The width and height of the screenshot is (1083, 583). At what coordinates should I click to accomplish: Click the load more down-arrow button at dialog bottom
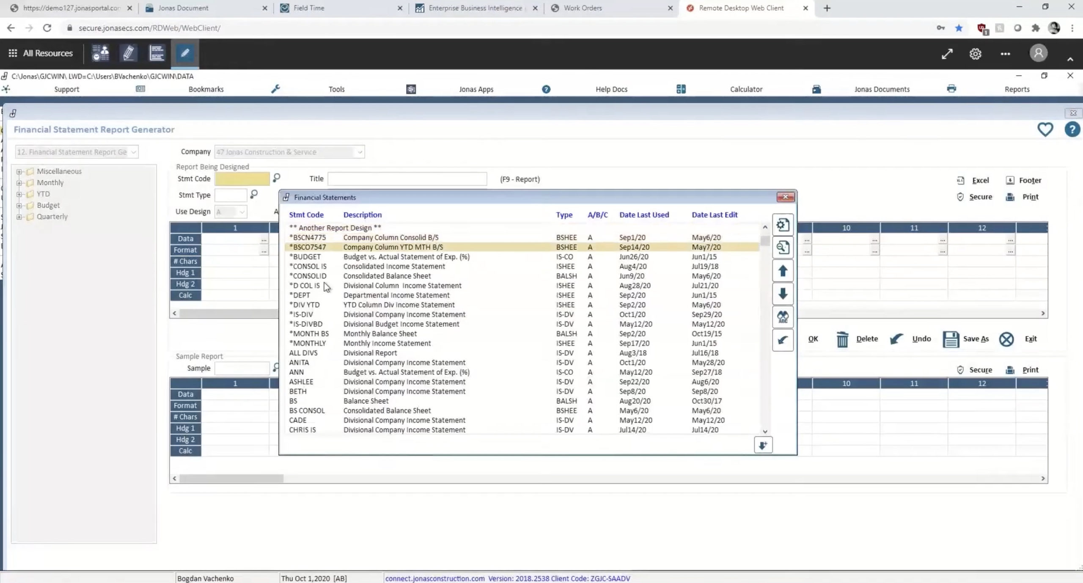pos(763,445)
